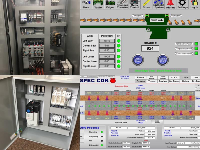Toggle the Running status light in CDK6 Process
Image resolution: width=200 pixels, height=150 pixels.
pos(101,132)
